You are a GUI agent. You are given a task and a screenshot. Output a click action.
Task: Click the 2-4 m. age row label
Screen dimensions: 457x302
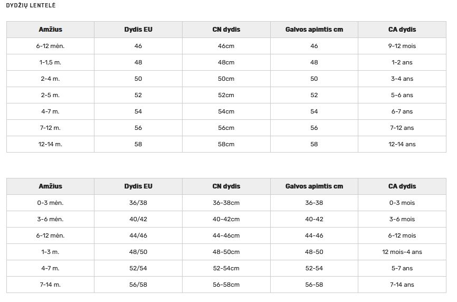[x=50, y=79]
